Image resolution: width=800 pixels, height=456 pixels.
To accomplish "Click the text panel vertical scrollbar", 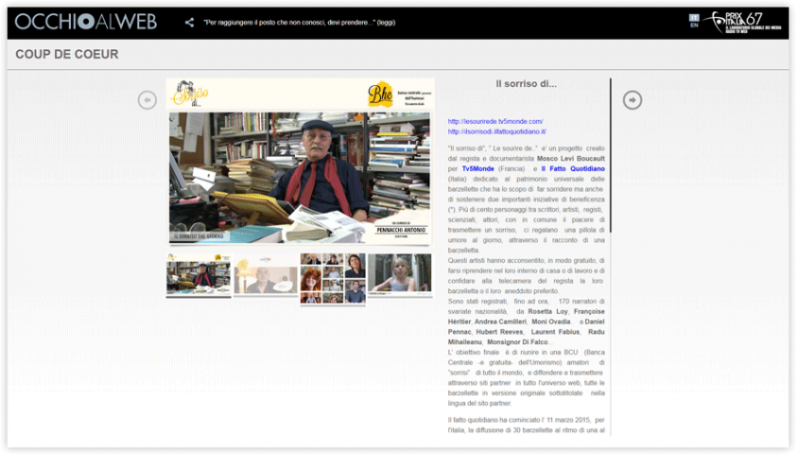I will pos(610,156).
